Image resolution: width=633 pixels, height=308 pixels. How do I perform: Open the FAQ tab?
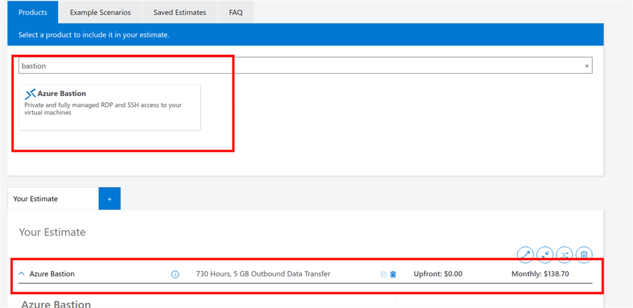[236, 12]
